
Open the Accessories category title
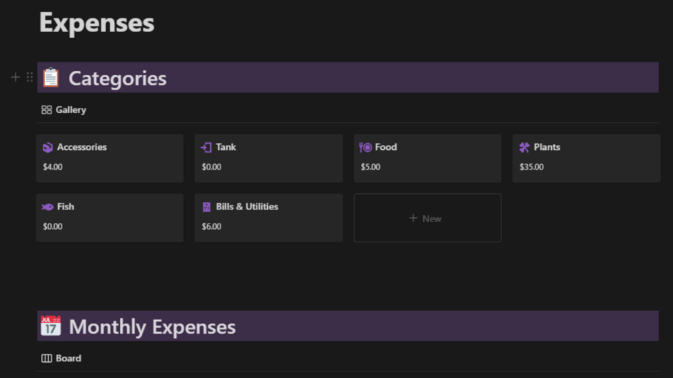pos(82,147)
